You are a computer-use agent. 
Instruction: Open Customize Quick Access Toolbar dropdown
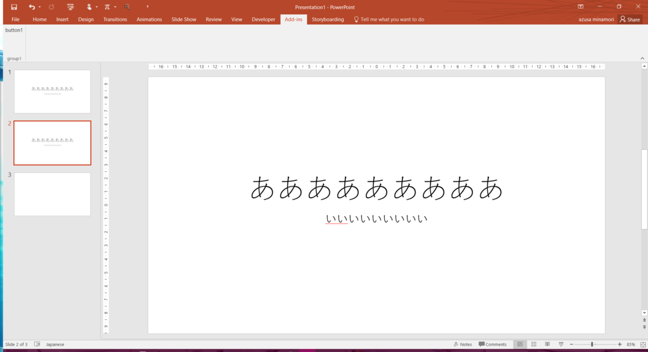point(147,6)
